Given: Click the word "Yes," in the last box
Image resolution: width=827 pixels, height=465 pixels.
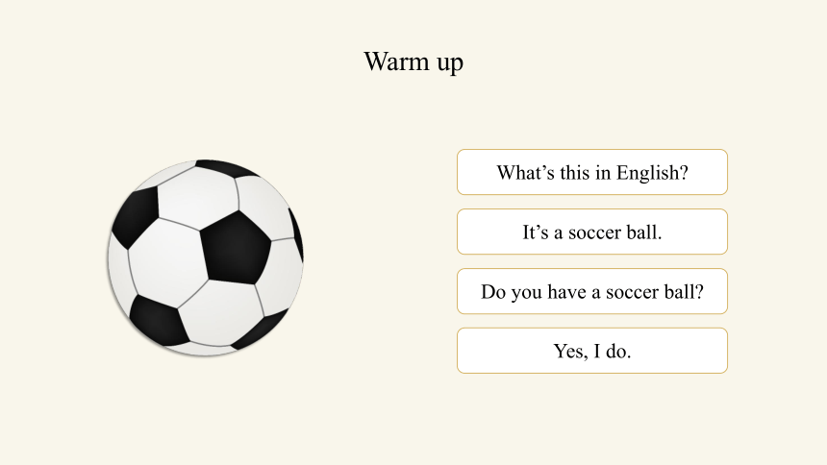Looking at the screenshot, I should point(570,352).
